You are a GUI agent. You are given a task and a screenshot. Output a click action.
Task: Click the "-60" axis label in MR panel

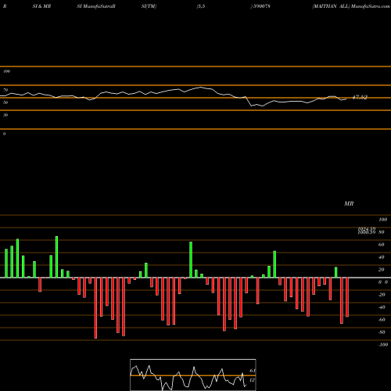(382, 320)
